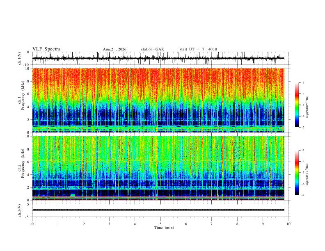
Task: Click the "VLF Spectra" plot title
Action: [46, 49]
